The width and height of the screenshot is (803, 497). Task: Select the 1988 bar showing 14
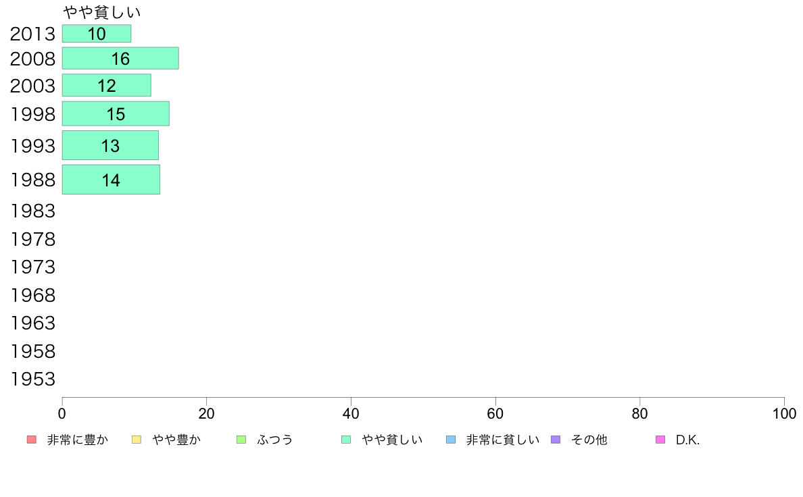click(111, 180)
